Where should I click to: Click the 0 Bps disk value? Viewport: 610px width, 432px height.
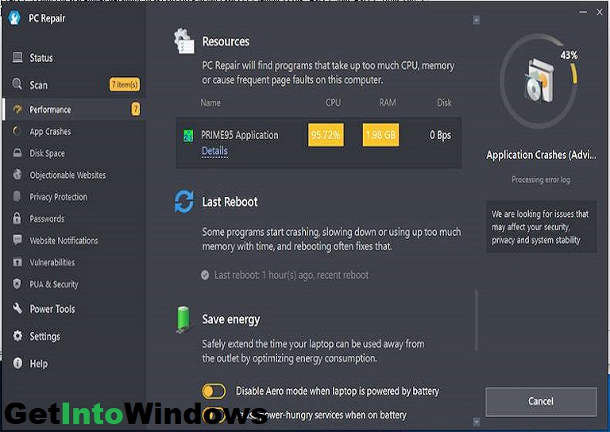[x=440, y=135]
